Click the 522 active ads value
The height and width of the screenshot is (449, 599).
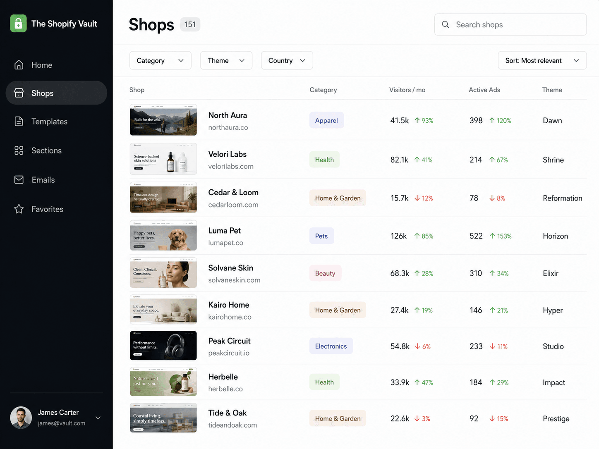click(x=476, y=236)
